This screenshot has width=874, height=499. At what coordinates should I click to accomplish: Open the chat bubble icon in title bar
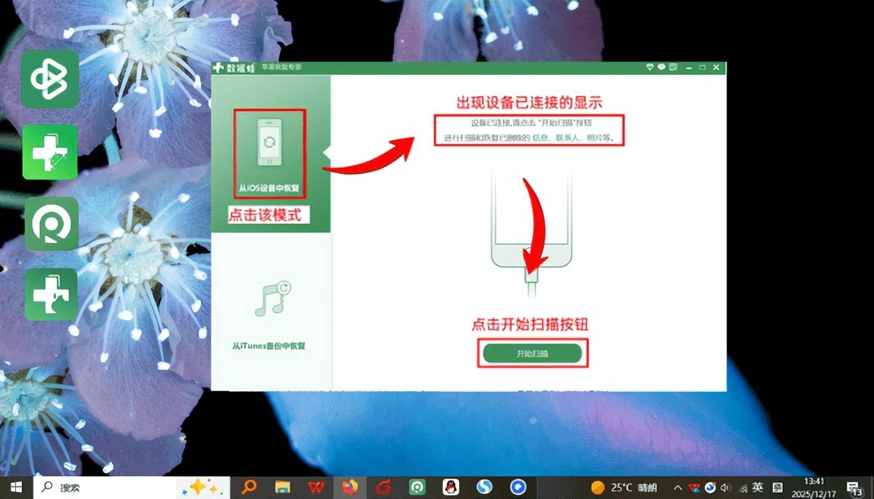(x=662, y=67)
